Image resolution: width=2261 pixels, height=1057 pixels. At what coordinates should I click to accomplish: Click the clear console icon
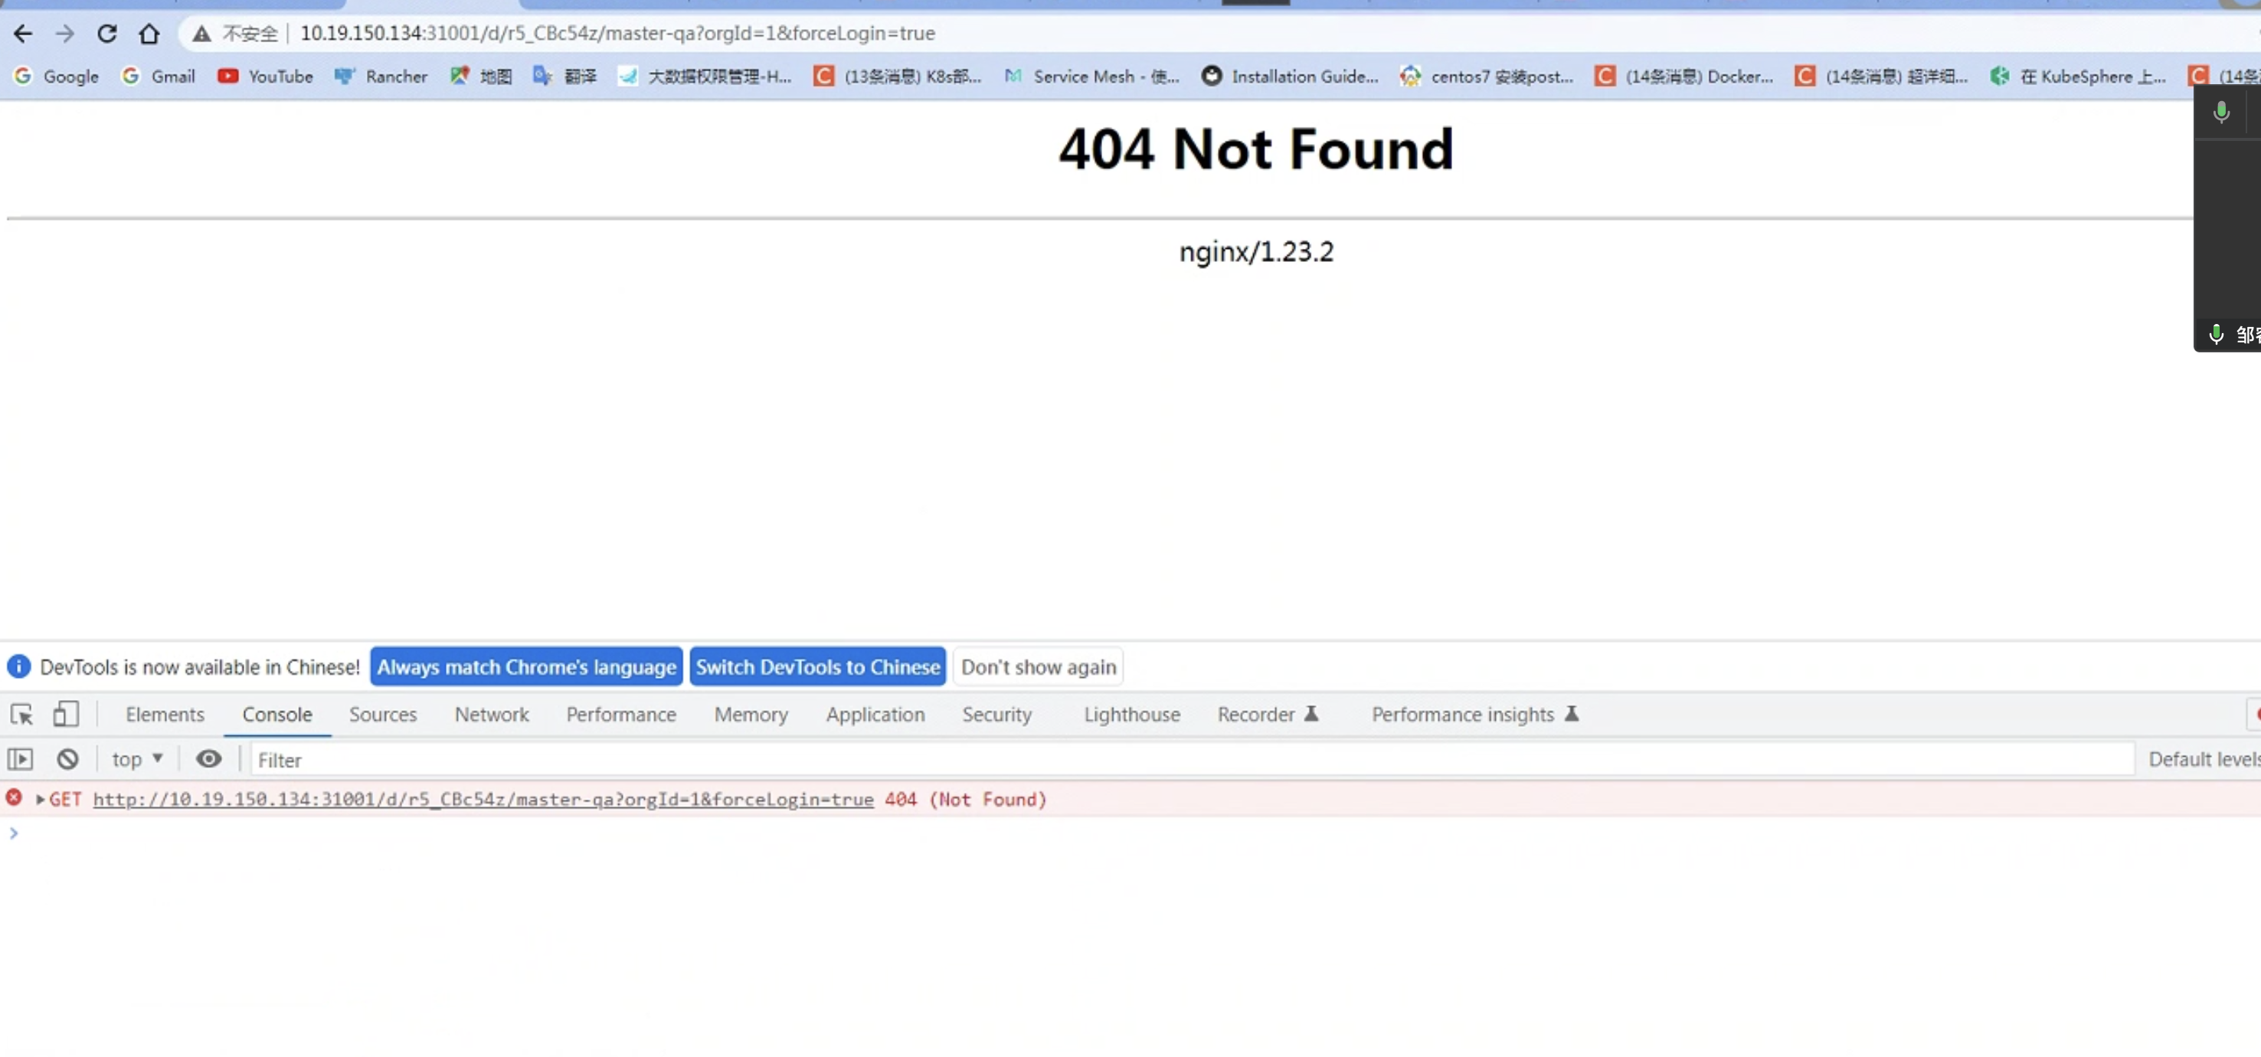click(x=67, y=758)
